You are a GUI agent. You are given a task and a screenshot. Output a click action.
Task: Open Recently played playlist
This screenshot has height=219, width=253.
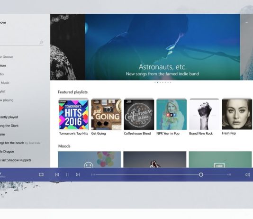9,117
